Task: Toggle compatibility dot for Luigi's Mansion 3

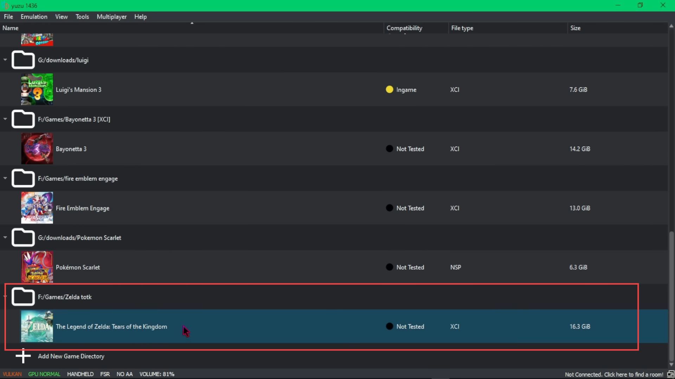Action: [x=390, y=89]
